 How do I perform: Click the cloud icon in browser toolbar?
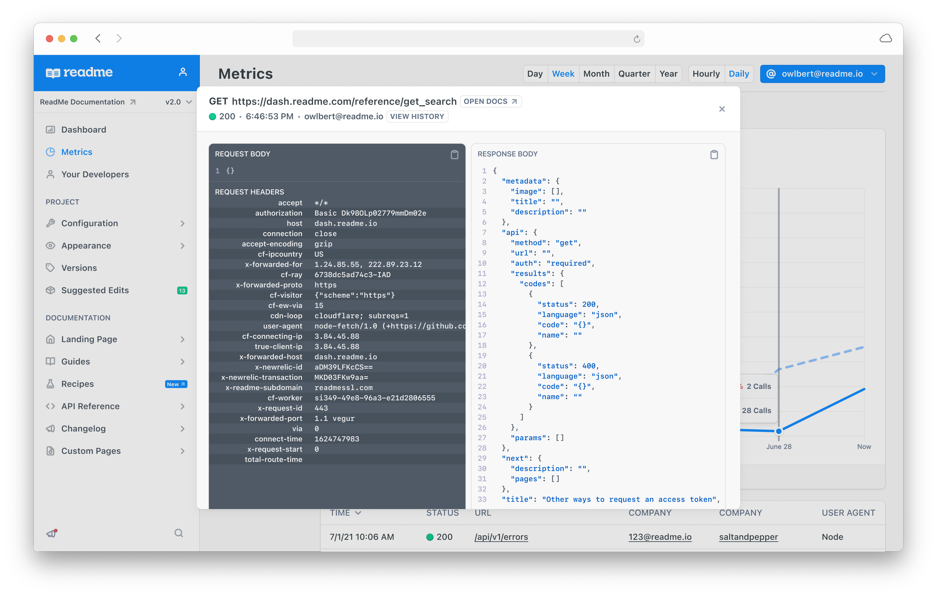885,38
